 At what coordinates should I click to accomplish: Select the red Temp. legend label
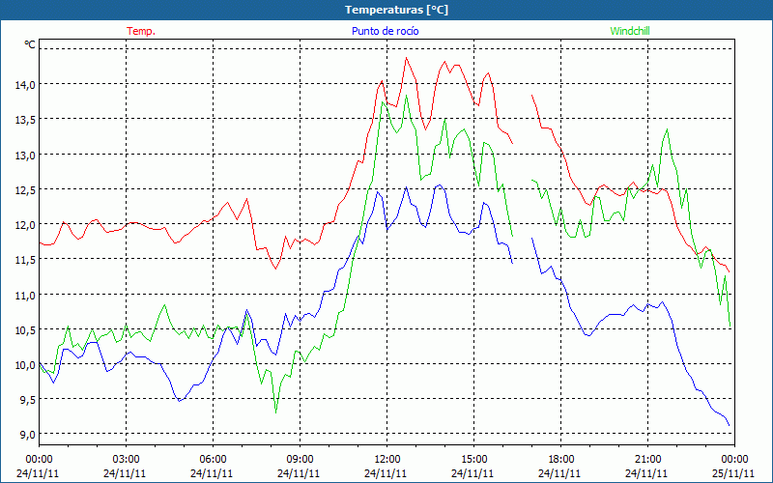point(141,31)
